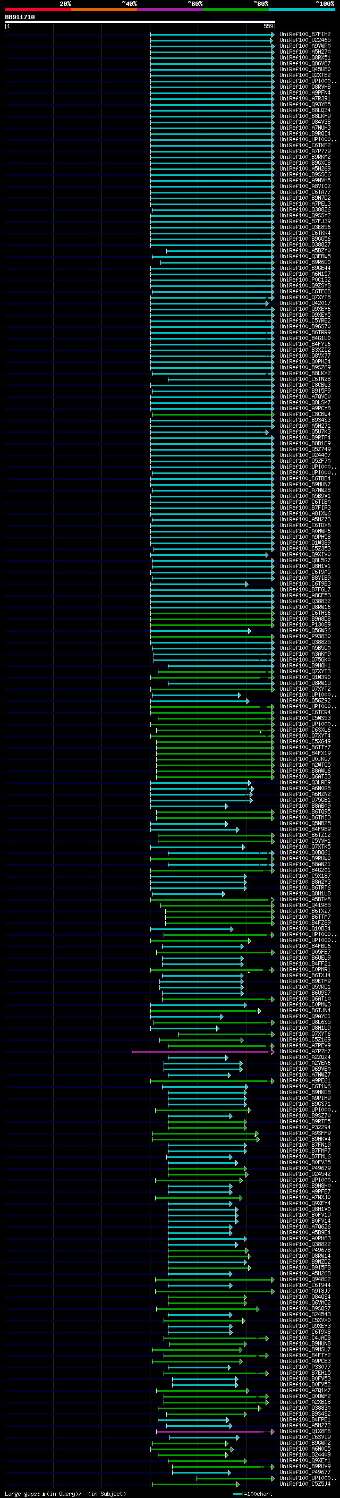The width and height of the screenshot is (340, 1498).
Task: Select the UniRef100_Q38826 label
Action: pyautogui.click(x=304, y=209)
